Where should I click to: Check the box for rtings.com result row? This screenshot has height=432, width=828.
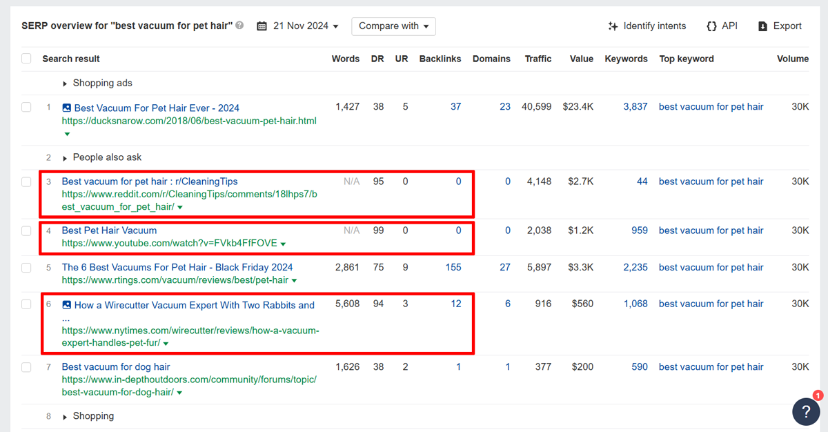click(x=26, y=267)
